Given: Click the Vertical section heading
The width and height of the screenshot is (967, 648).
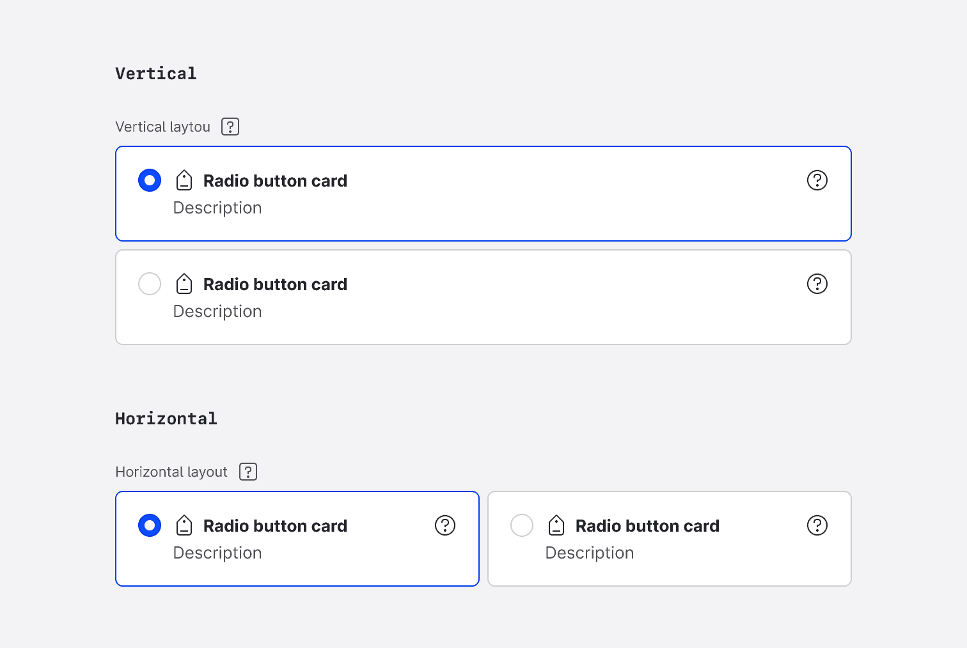Looking at the screenshot, I should (x=155, y=73).
